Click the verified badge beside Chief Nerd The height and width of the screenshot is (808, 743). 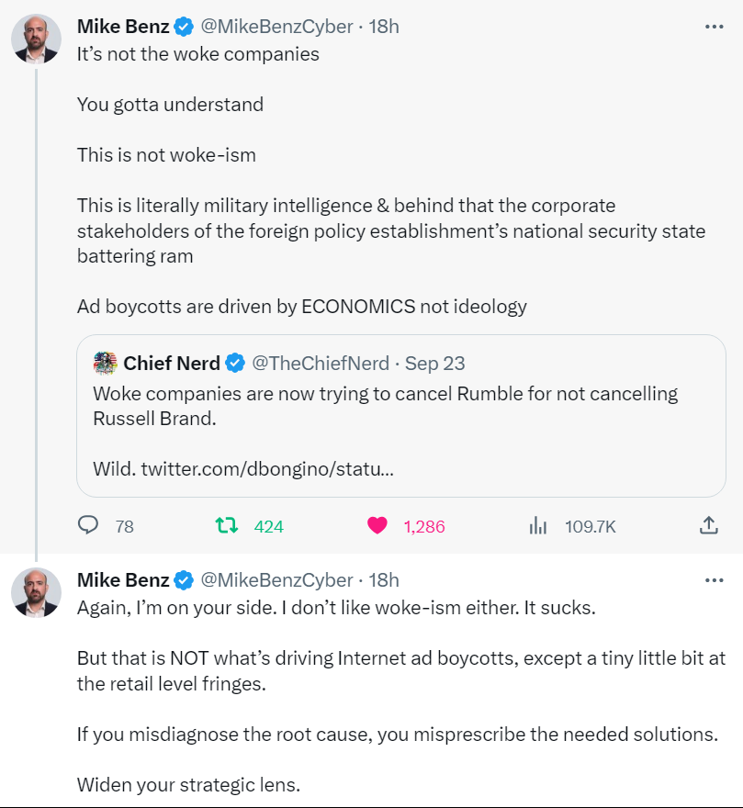[x=235, y=364]
